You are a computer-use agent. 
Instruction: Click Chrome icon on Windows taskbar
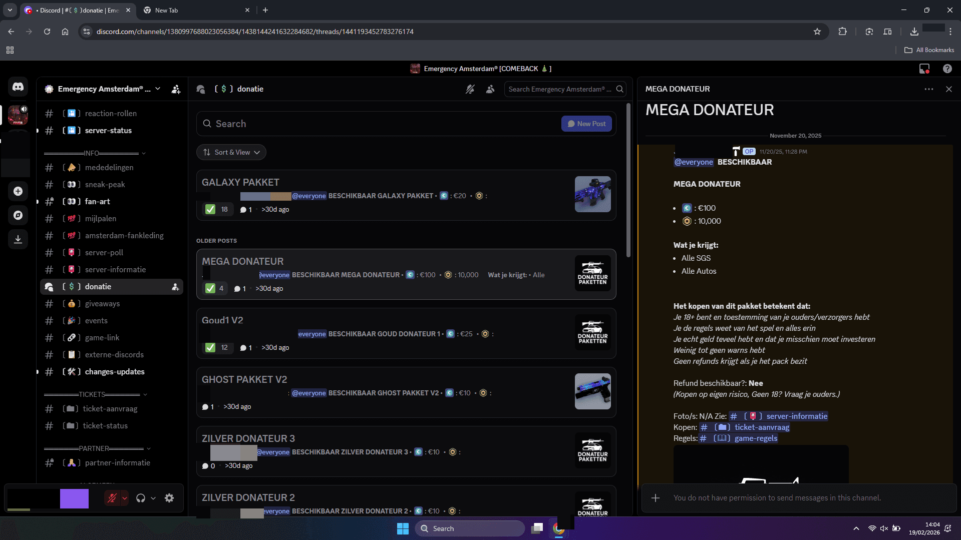pyautogui.click(x=559, y=528)
